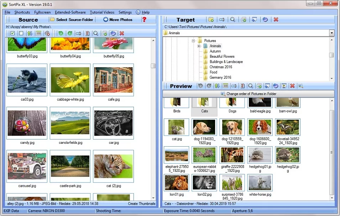
Task: Switch Preview to list view icon
Action: coord(226,86)
